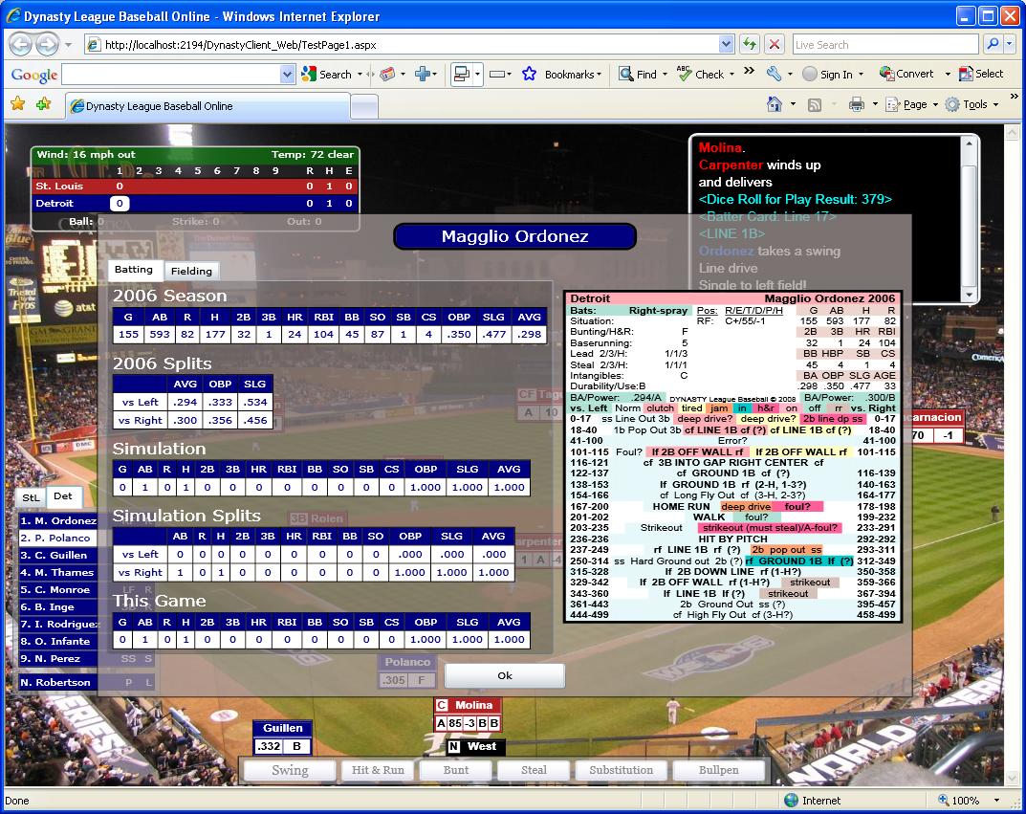The image size is (1026, 814).
Task: Click the Bullpen button
Action: (718, 770)
